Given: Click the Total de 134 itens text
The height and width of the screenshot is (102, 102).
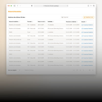Looking at the screenshot, I should pos(29,70).
